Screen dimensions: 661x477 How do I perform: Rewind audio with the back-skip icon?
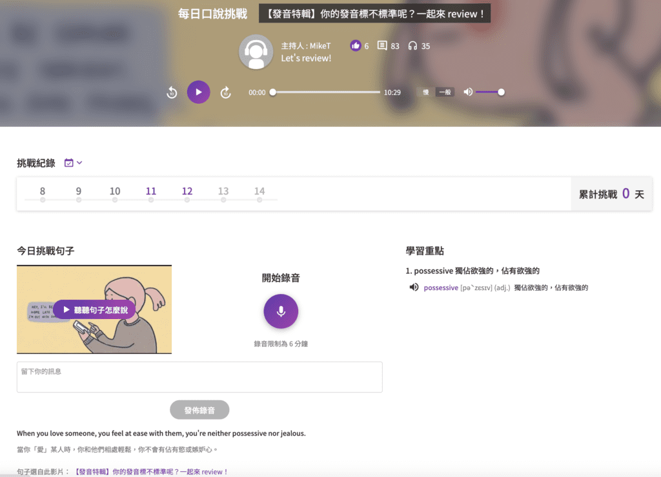172,93
